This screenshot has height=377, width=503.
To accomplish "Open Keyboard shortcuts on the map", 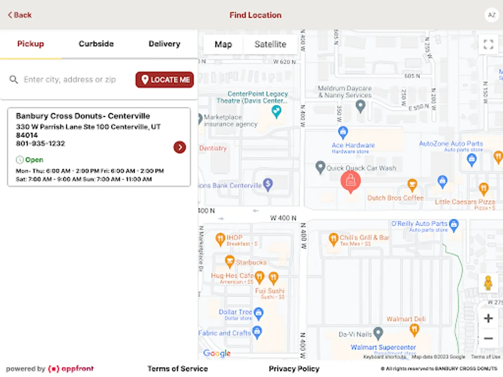I will click(385, 357).
